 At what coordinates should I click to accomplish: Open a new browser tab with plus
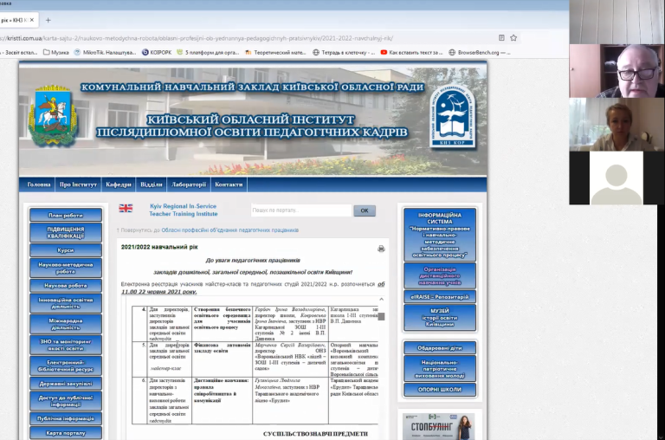[48, 20]
